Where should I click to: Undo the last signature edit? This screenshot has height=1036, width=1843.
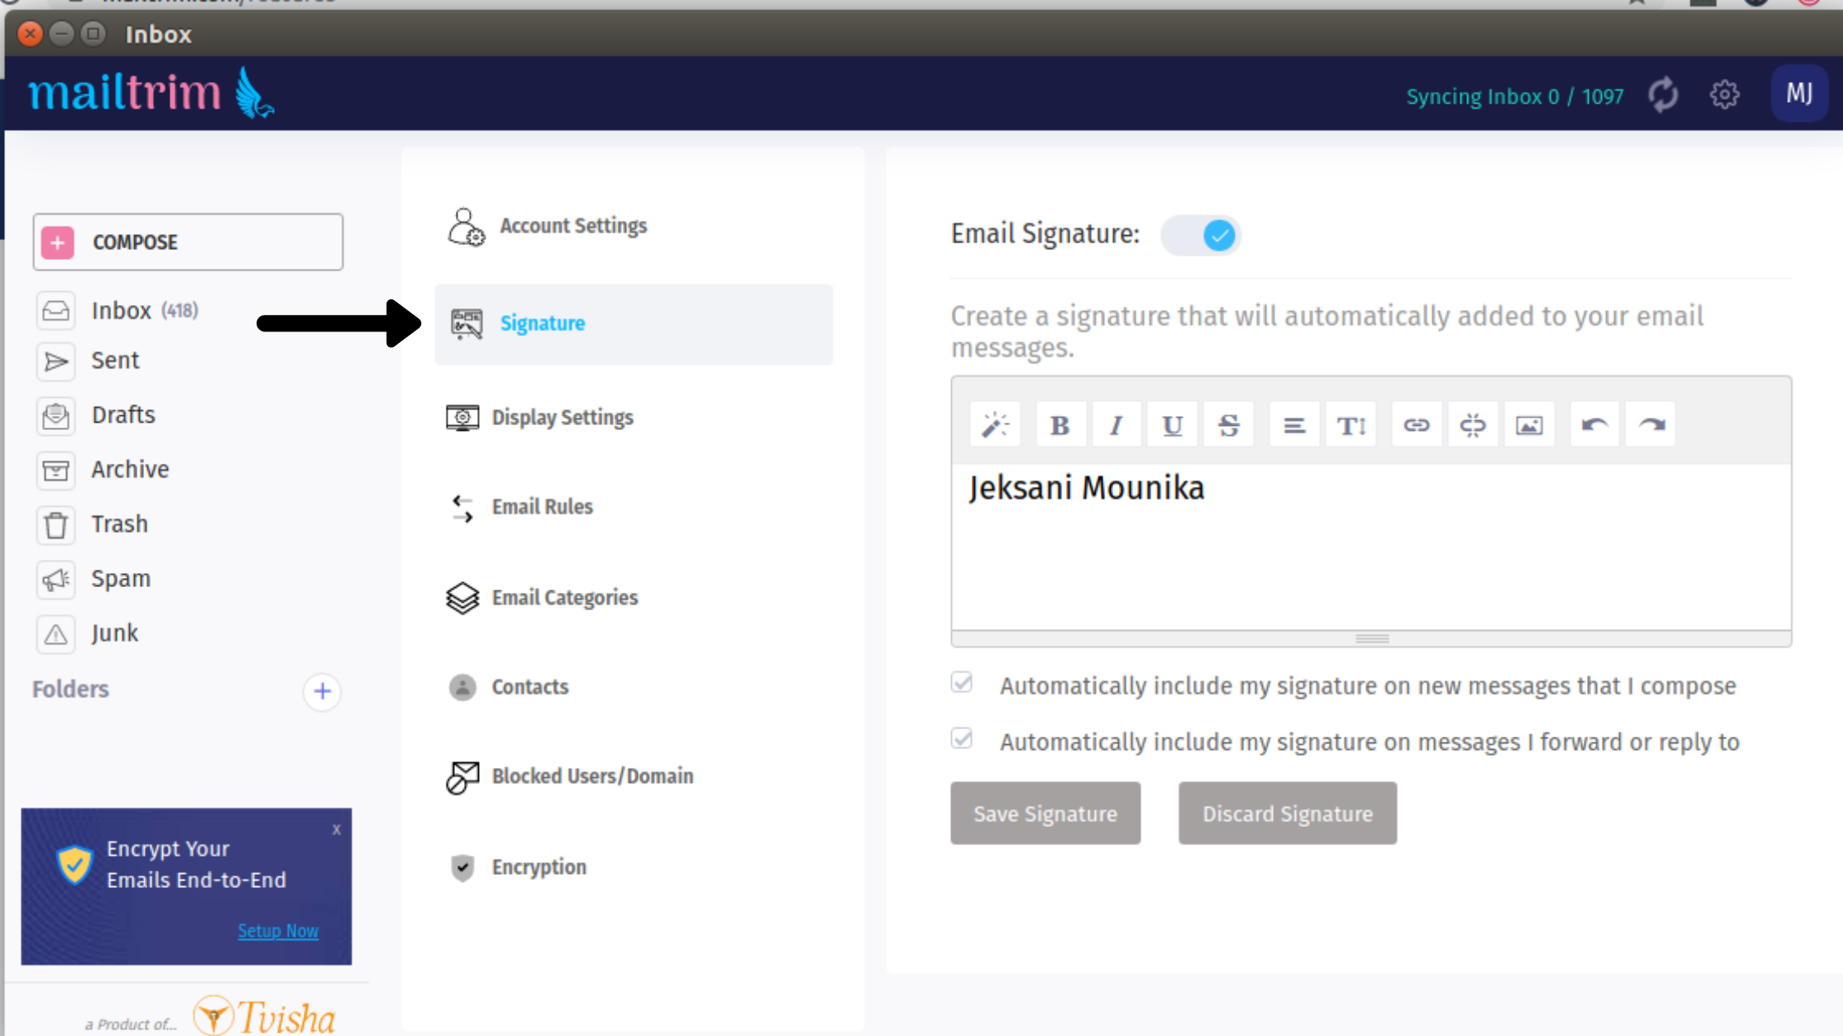1594,425
